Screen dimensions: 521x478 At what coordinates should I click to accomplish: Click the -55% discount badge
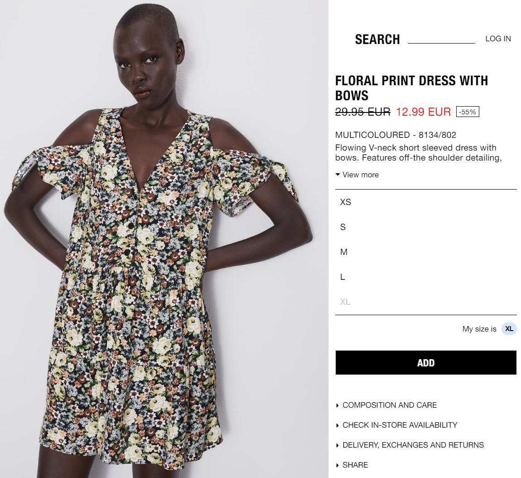point(468,112)
